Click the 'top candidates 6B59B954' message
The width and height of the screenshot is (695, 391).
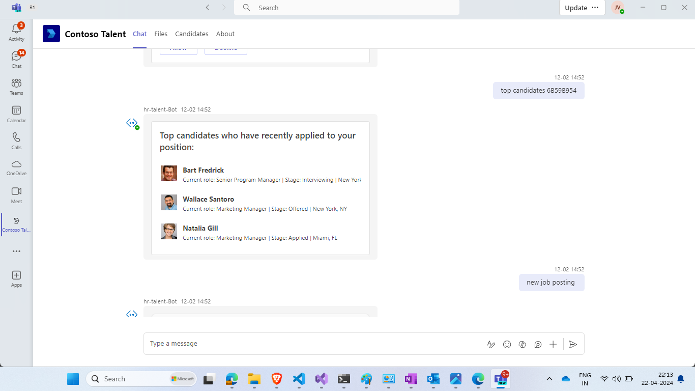(538, 91)
